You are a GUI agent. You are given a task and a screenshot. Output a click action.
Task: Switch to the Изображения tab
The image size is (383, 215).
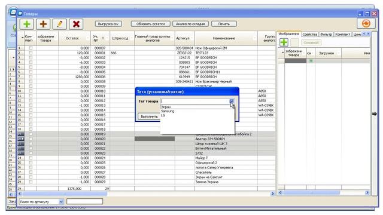point(289,34)
